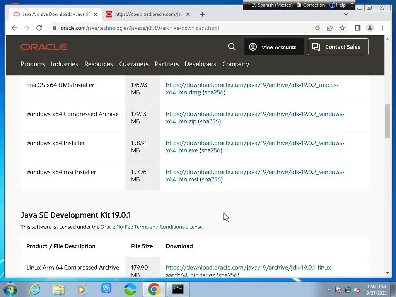Open a new tab with plus icon
This screenshot has height=297, width=396.
(203, 14)
